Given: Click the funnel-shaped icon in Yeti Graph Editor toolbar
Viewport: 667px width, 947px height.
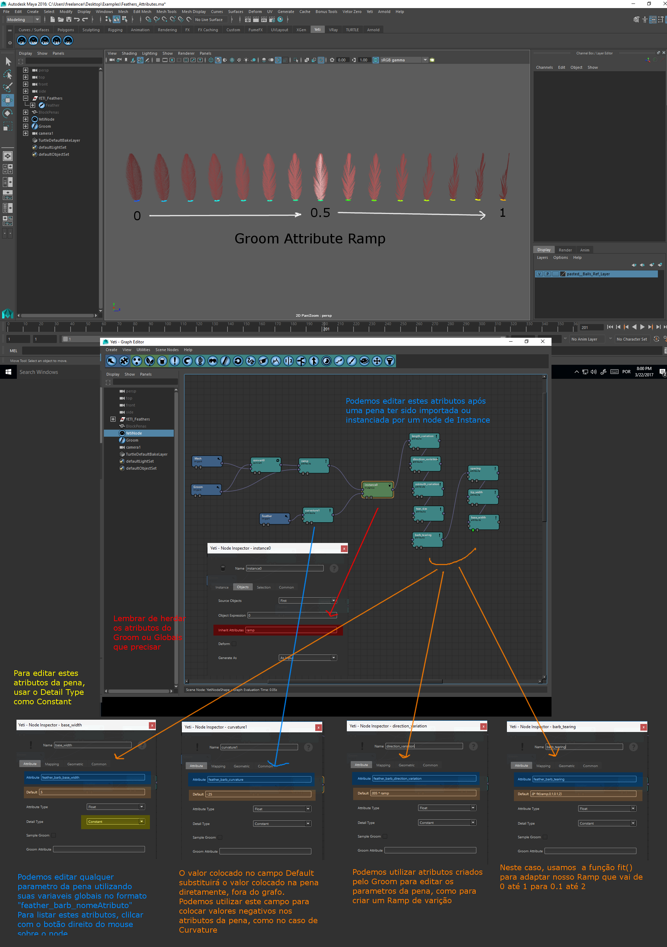Looking at the screenshot, I should (x=389, y=361).
